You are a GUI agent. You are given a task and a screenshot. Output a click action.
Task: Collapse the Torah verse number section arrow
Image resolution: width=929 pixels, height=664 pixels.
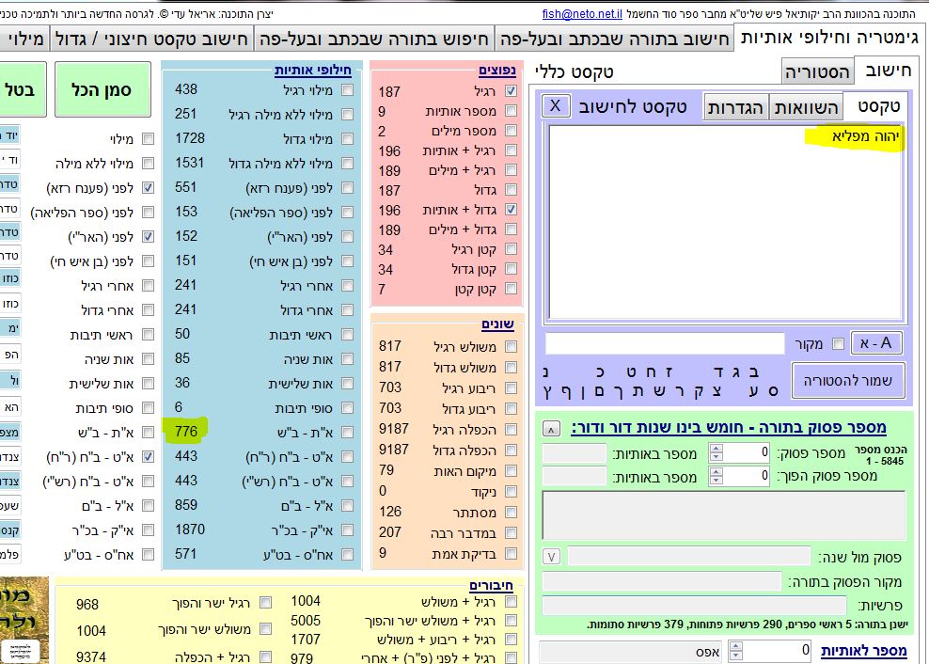(x=552, y=429)
